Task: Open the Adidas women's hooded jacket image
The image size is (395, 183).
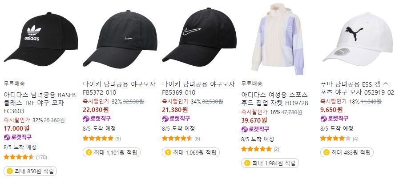Action: point(278,39)
